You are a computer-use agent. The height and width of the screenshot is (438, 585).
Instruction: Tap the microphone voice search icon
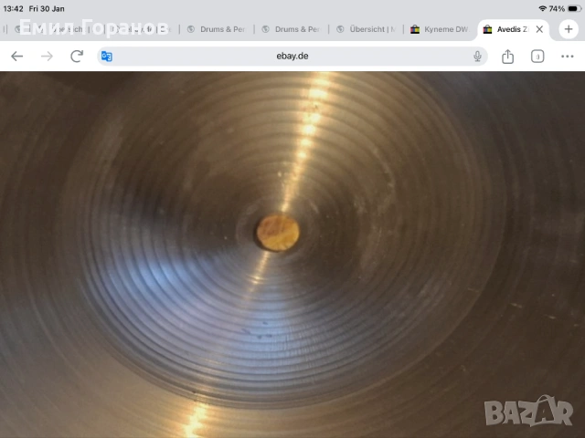pos(477,57)
